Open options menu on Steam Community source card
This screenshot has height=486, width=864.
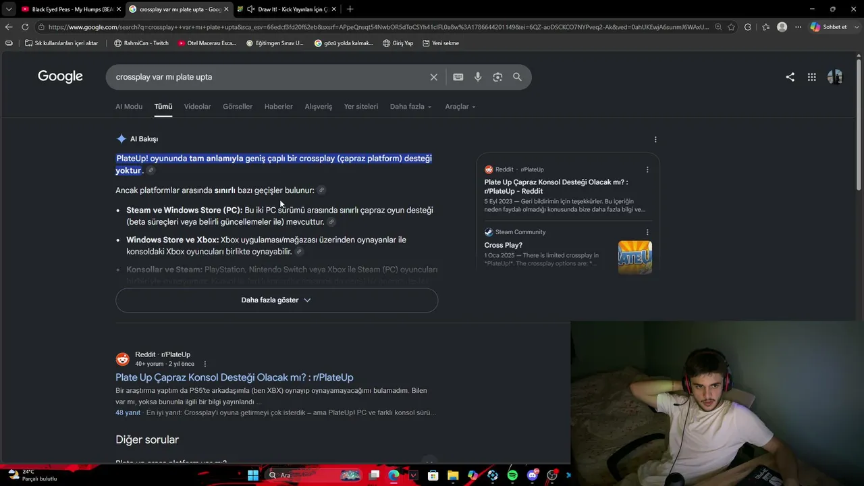click(x=647, y=232)
